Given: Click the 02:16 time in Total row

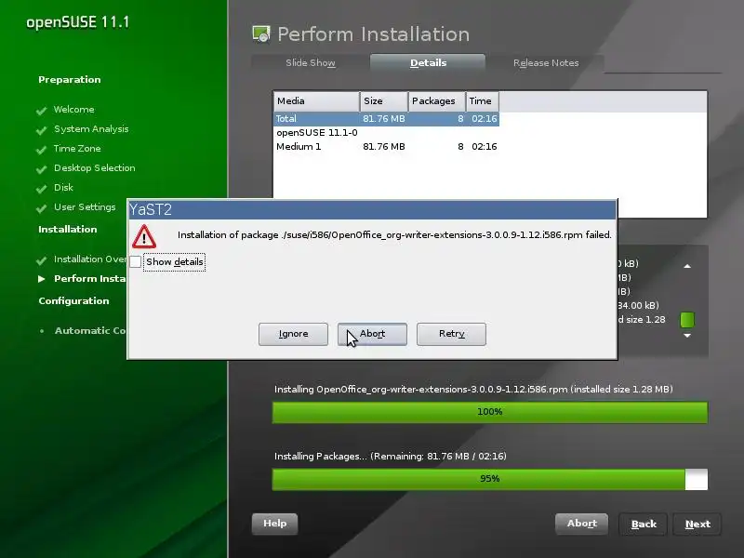Looking at the screenshot, I should point(484,119).
